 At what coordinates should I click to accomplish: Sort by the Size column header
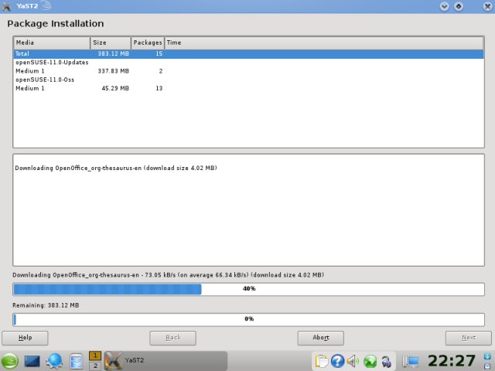111,43
